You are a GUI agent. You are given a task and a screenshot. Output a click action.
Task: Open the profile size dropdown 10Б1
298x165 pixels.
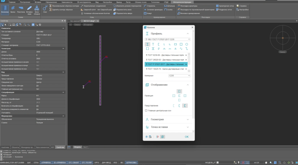click(x=167, y=39)
